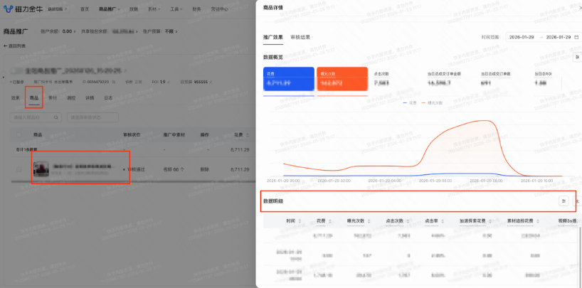Edit daily budget ¥66666 via pencil icon
This screenshot has width=582, height=288.
[x=211, y=81]
